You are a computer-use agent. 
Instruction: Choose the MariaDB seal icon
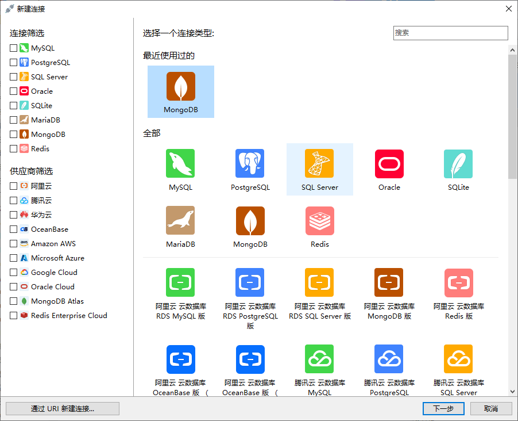(180, 220)
